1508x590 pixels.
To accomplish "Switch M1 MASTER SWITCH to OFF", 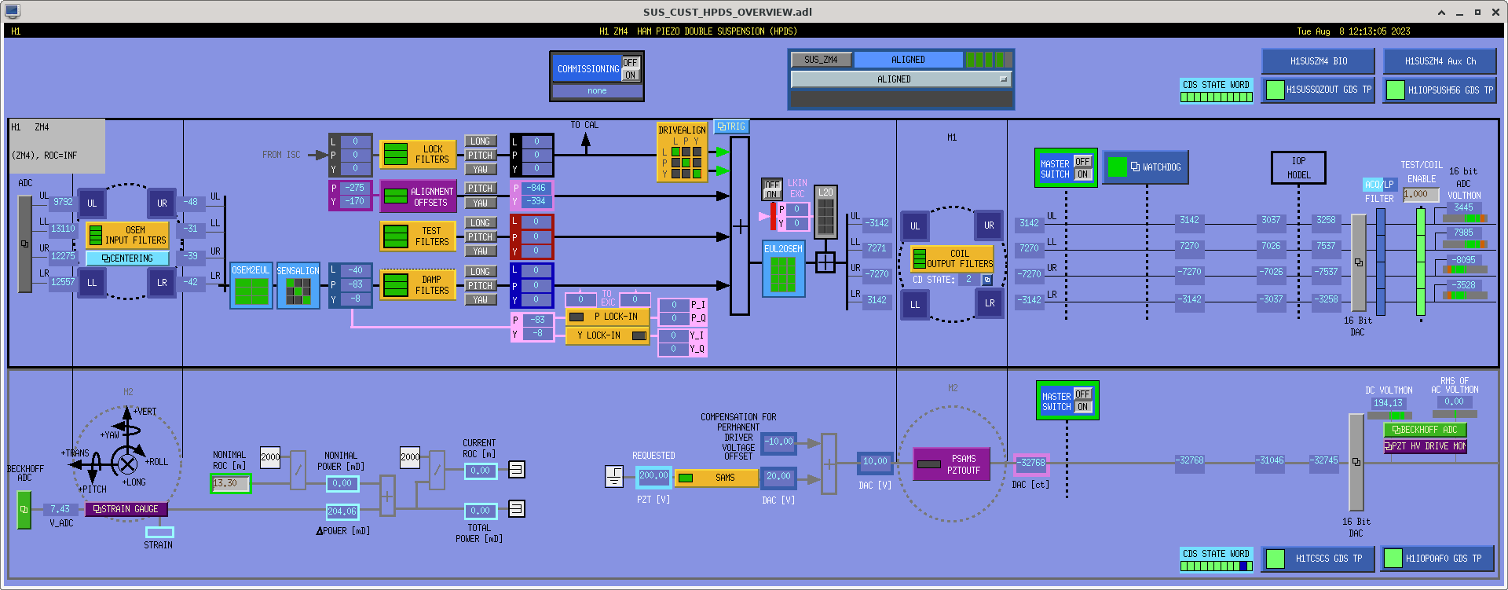I will coord(1082,162).
